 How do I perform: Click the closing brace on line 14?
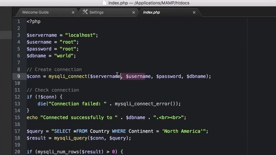point(28,111)
